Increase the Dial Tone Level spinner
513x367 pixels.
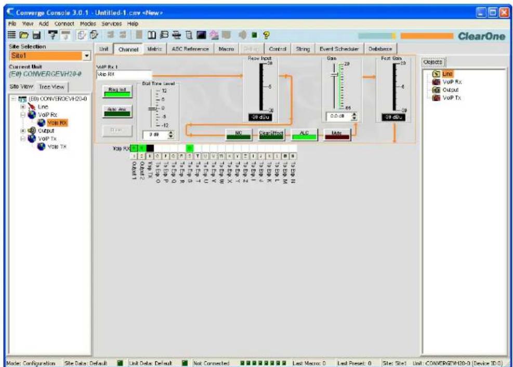coord(170,133)
